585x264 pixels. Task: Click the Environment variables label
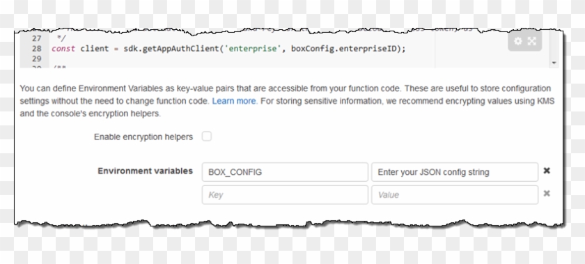[x=145, y=171]
